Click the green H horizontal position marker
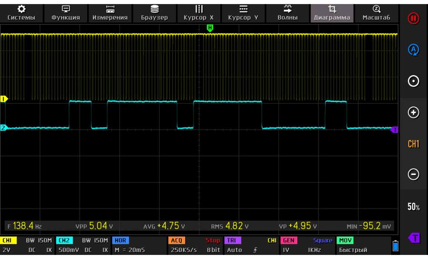 click(x=210, y=28)
